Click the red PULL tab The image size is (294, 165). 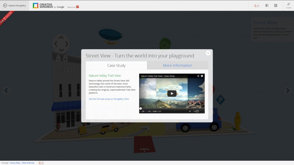coord(144,144)
